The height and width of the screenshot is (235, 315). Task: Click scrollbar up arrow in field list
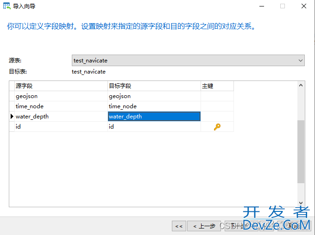click(301, 85)
